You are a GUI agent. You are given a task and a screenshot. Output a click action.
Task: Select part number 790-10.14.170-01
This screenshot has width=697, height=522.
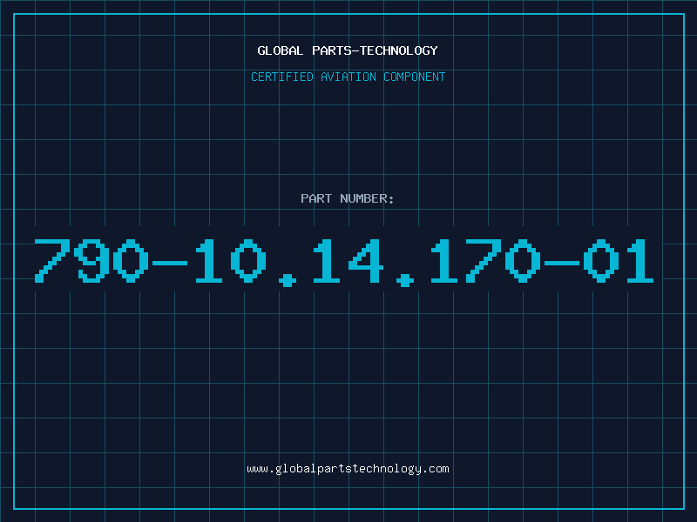344,263
